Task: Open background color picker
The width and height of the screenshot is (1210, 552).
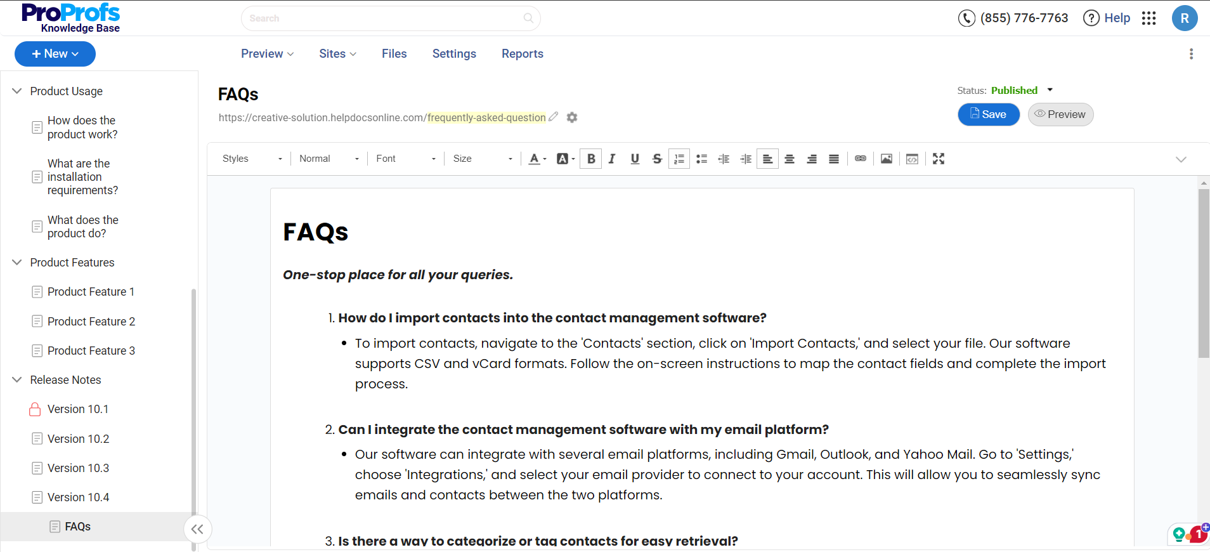Action: (565, 159)
